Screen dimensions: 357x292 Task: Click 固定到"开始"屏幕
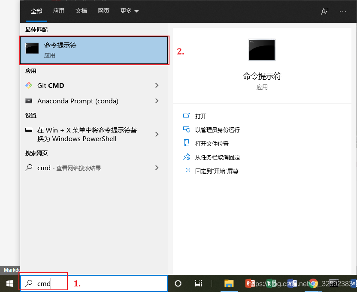coord(217,171)
